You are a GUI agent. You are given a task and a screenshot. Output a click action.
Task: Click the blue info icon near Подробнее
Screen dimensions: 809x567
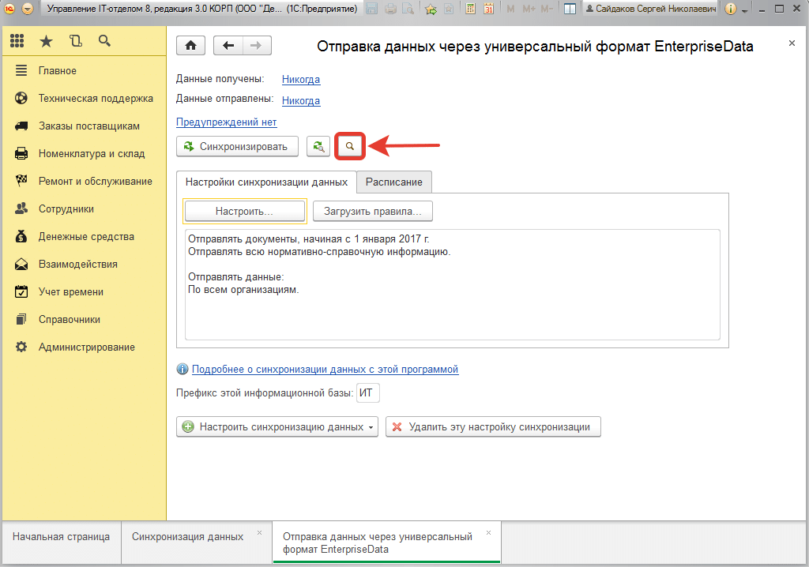pyautogui.click(x=182, y=369)
